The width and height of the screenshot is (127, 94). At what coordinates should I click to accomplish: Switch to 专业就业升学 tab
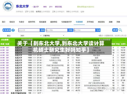(x=67, y=22)
